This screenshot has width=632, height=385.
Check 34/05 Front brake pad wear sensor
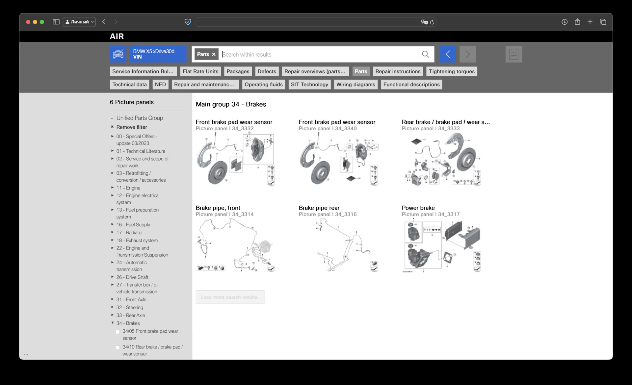coord(118,332)
